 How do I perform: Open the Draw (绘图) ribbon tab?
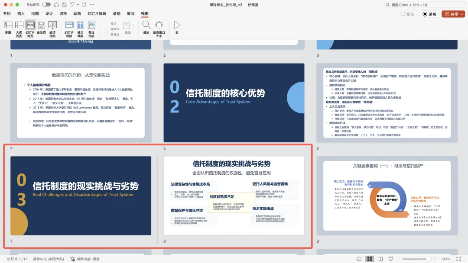35,14
